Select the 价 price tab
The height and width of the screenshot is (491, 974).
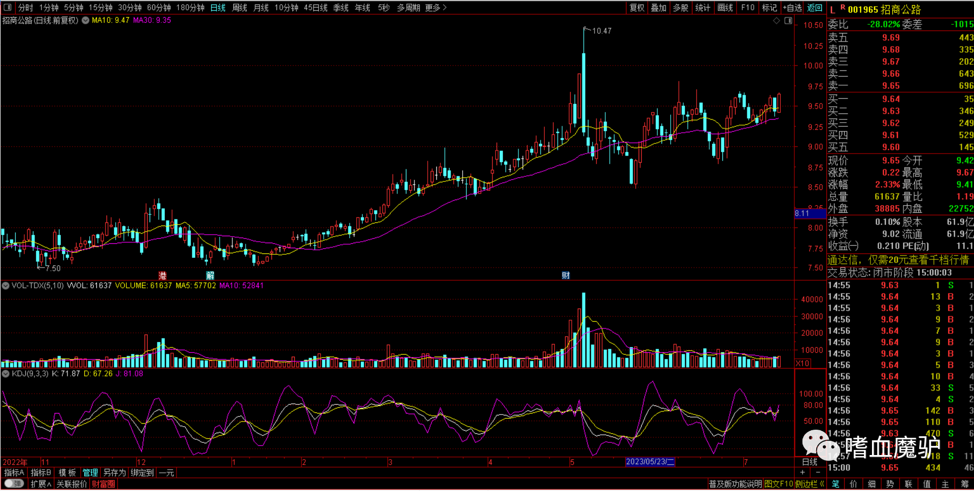[853, 484]
